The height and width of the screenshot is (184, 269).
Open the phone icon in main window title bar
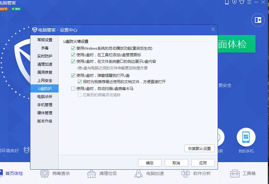pyautogui.click(x=227, y=2)
